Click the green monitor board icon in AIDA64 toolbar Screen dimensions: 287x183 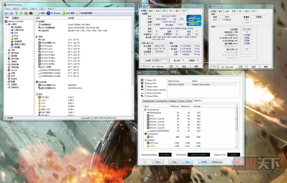[x=31, y=13]
